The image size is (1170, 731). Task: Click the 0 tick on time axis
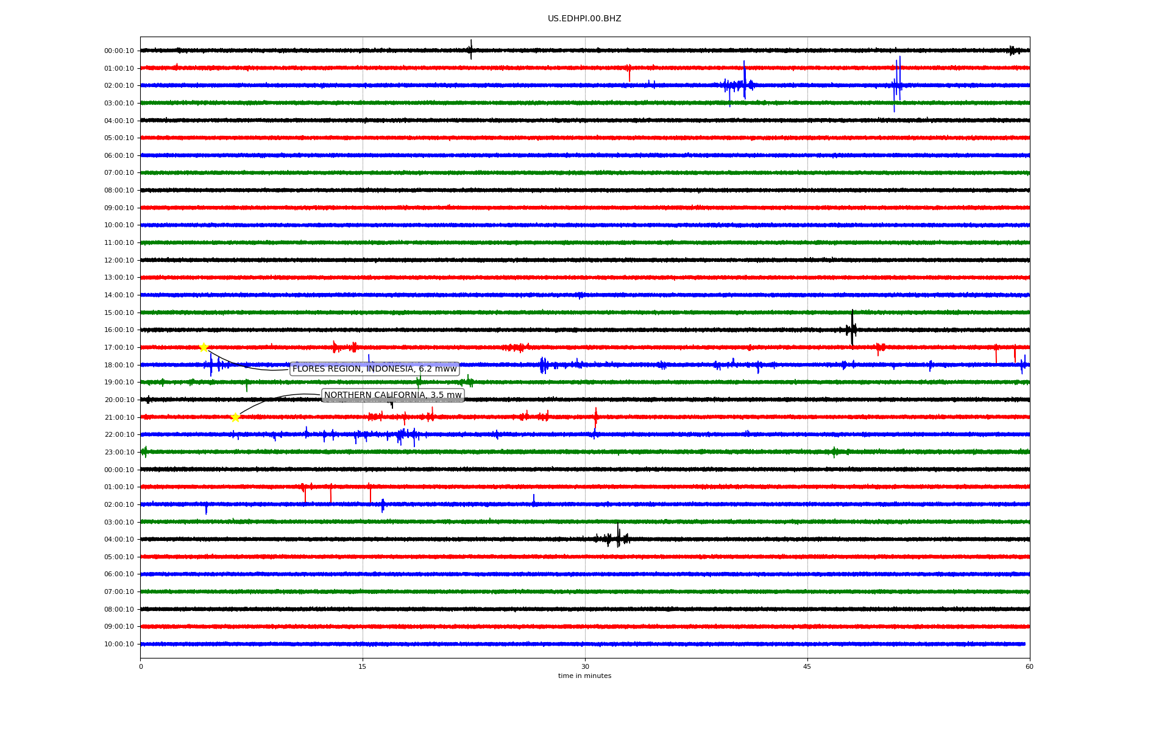[141, 666]
